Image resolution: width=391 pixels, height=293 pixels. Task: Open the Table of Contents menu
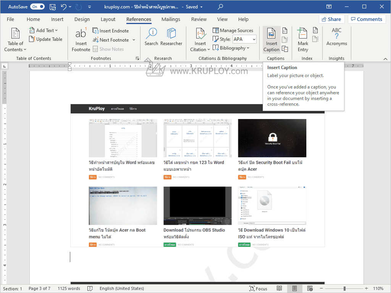(x=15, y=40)
